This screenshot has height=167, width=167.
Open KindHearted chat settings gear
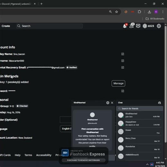coord(108,103)
